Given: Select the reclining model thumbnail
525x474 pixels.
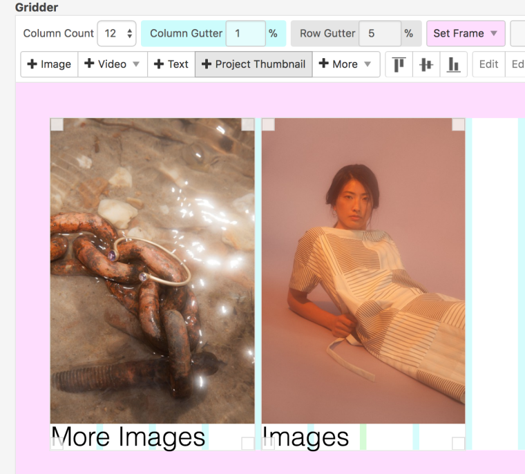Looking at the screenshot, I should pos(363,269).
